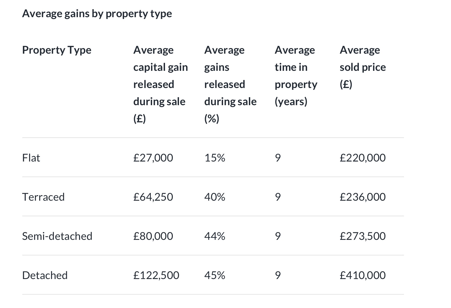Select the £220,000 sold price cell

coord(363,158)
